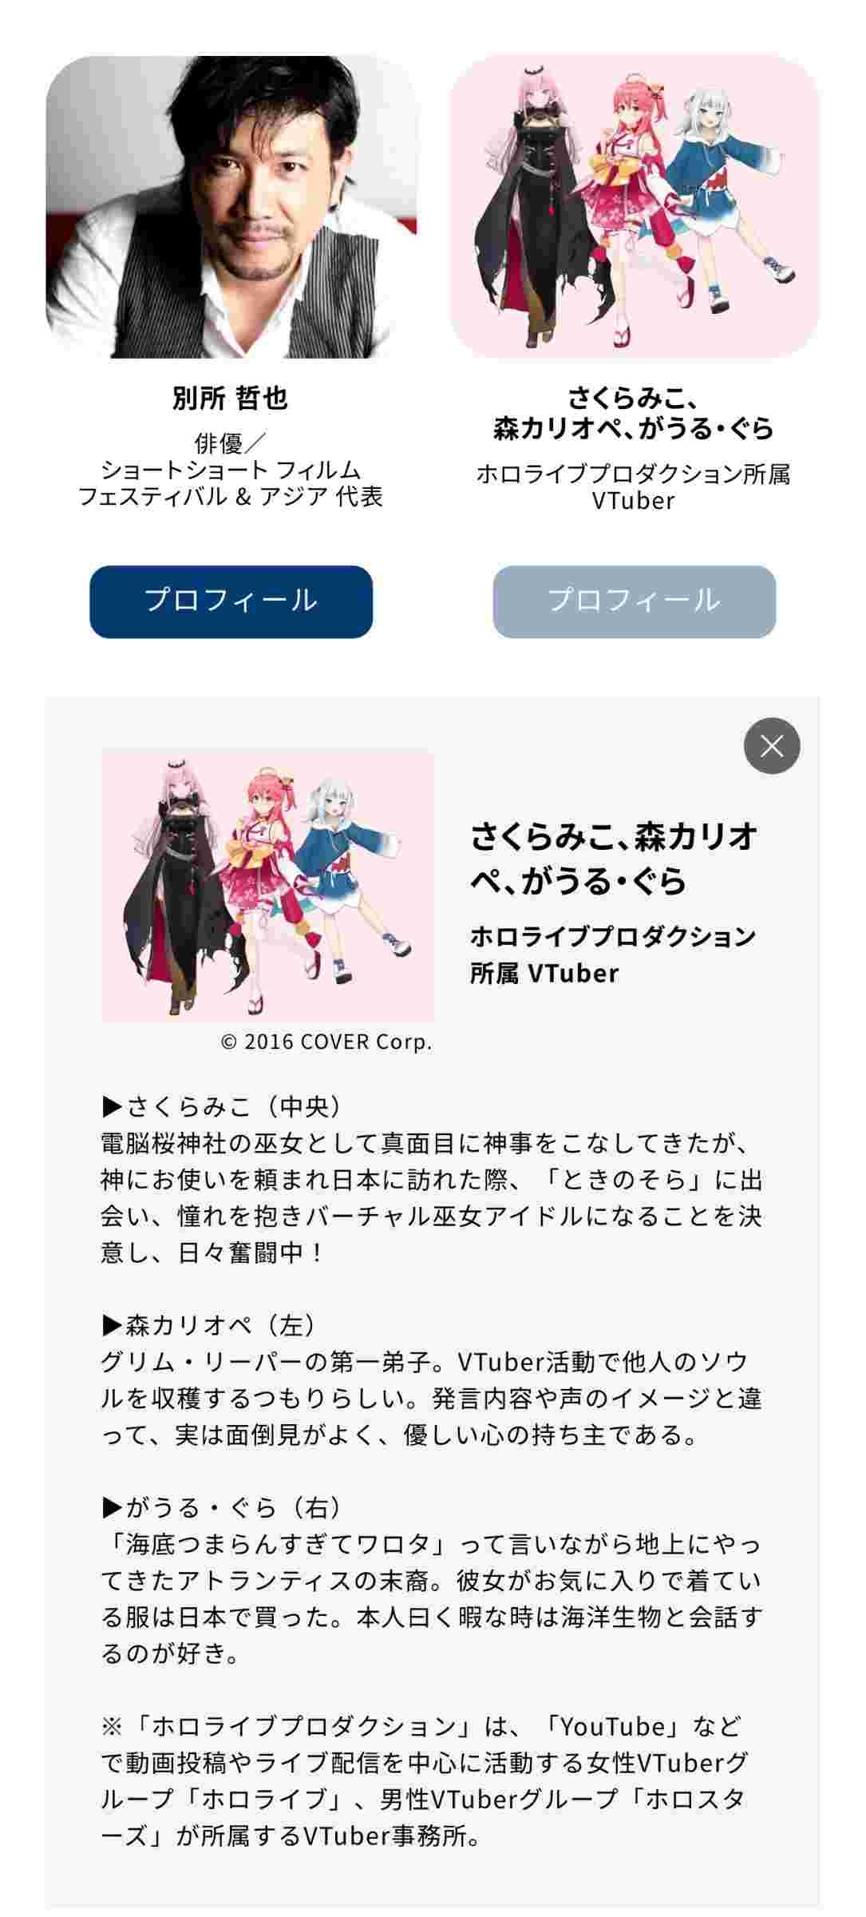Open 別所 哲也's プロフィール button
The height and width of the screenshot is (1917, 866).
[x=231, y=601]
